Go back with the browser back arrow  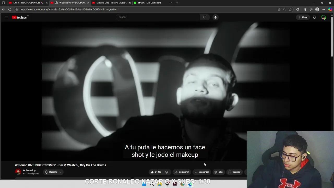[3, 9]
